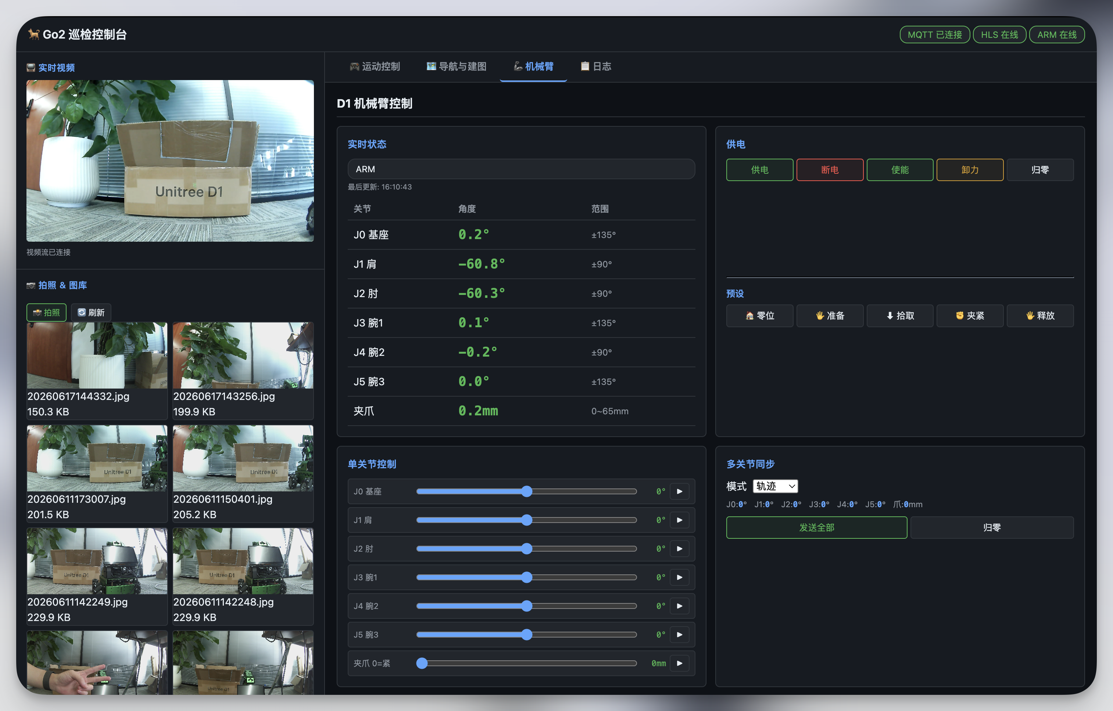
Task: Open the 模式 轨迹 dropdown
Action: coord(775,486)
